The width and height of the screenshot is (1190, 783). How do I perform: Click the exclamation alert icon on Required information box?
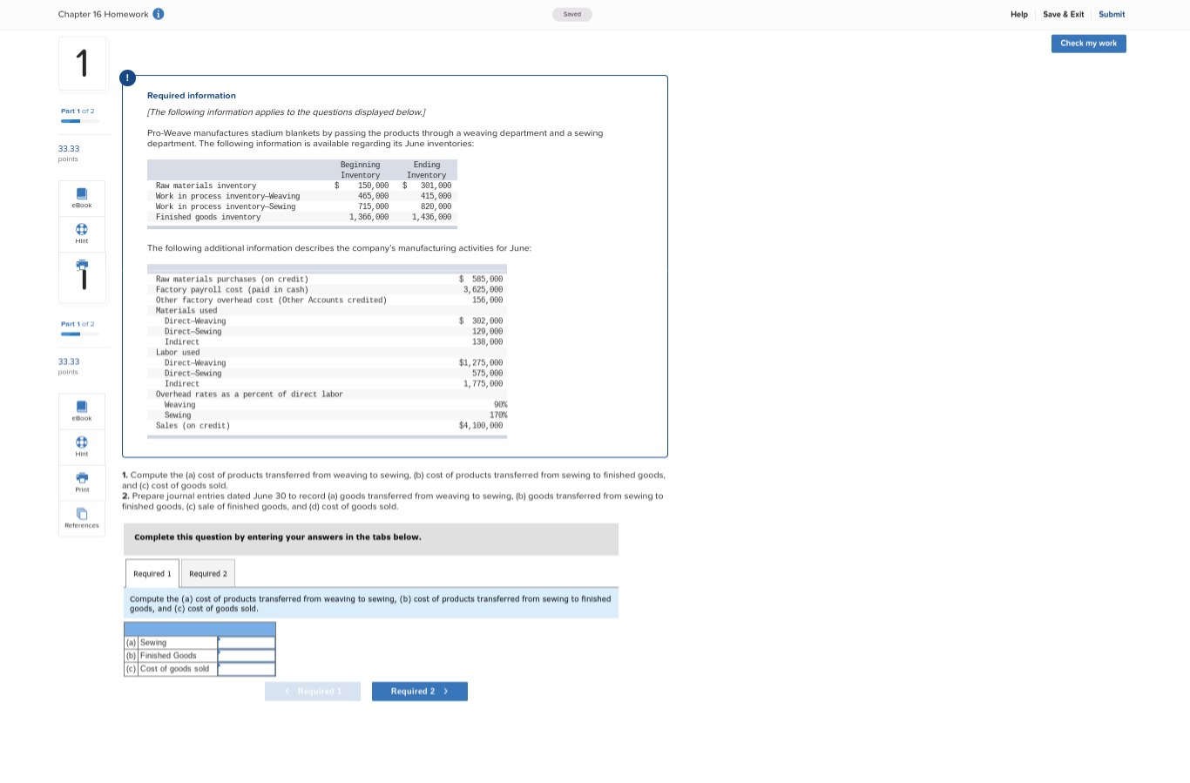coord(127,78)
